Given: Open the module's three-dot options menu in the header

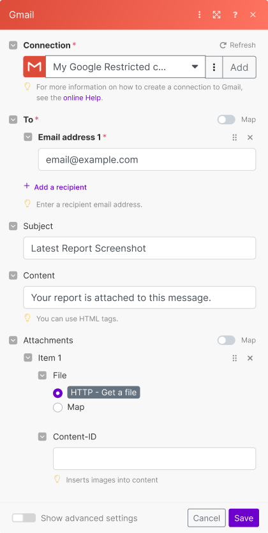Looking at the screenshot, I should 199,15.
